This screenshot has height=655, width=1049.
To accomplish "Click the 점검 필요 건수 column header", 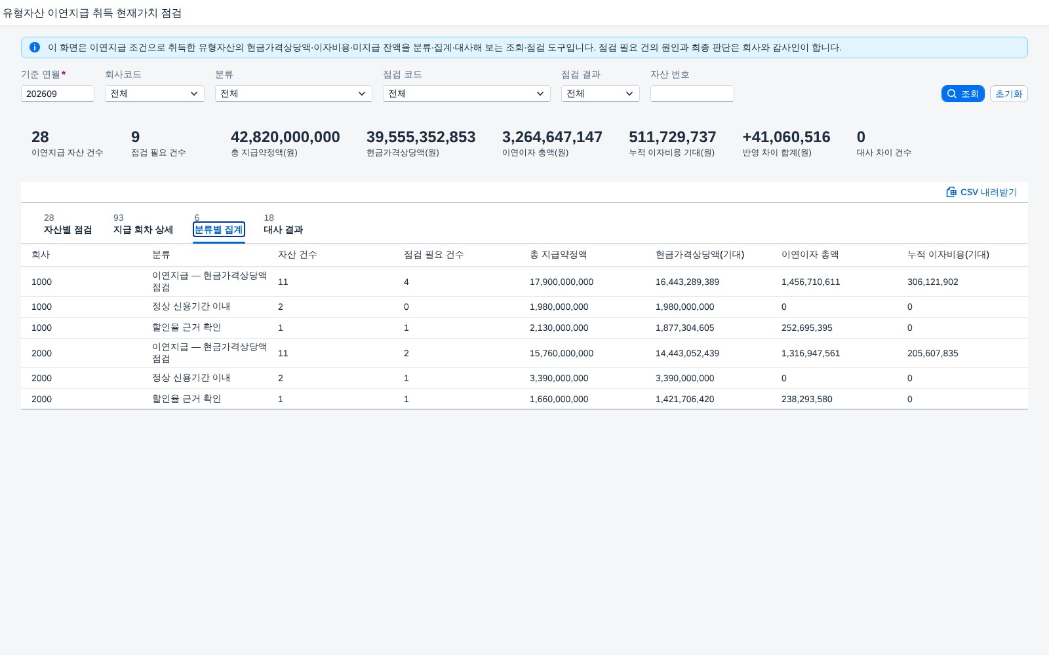I will coord(434,255).
